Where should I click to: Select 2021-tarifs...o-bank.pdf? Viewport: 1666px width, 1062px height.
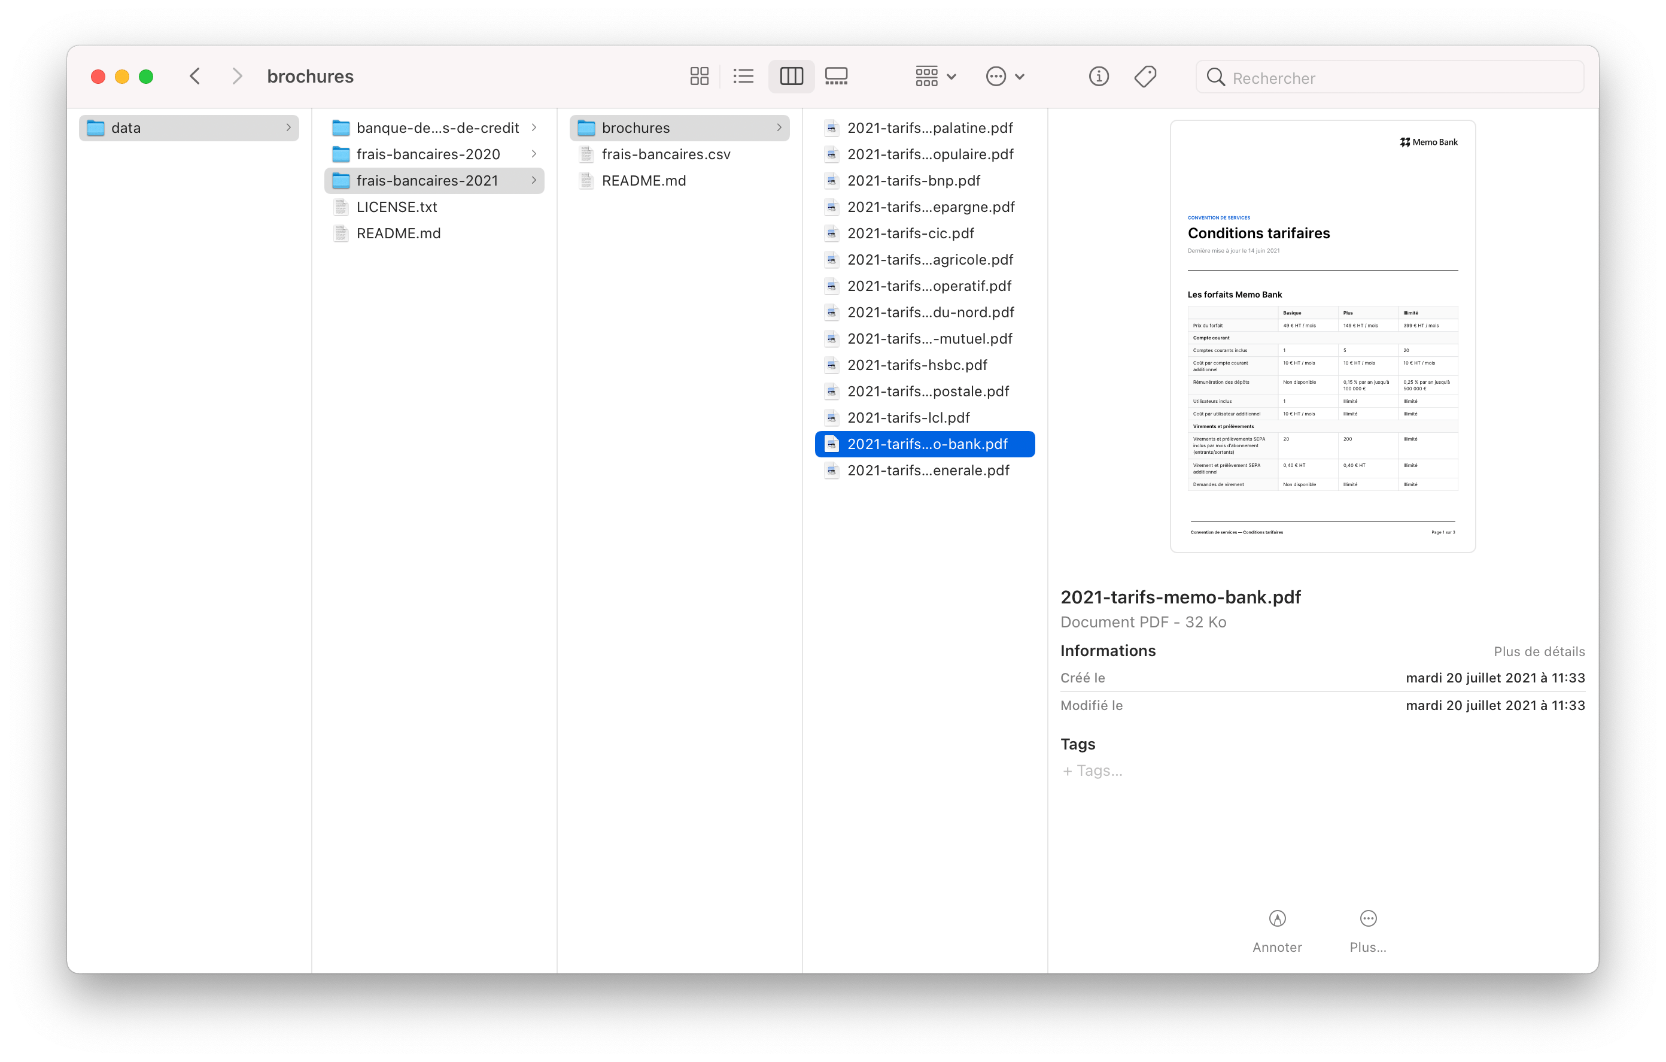[x=925, y=444]
